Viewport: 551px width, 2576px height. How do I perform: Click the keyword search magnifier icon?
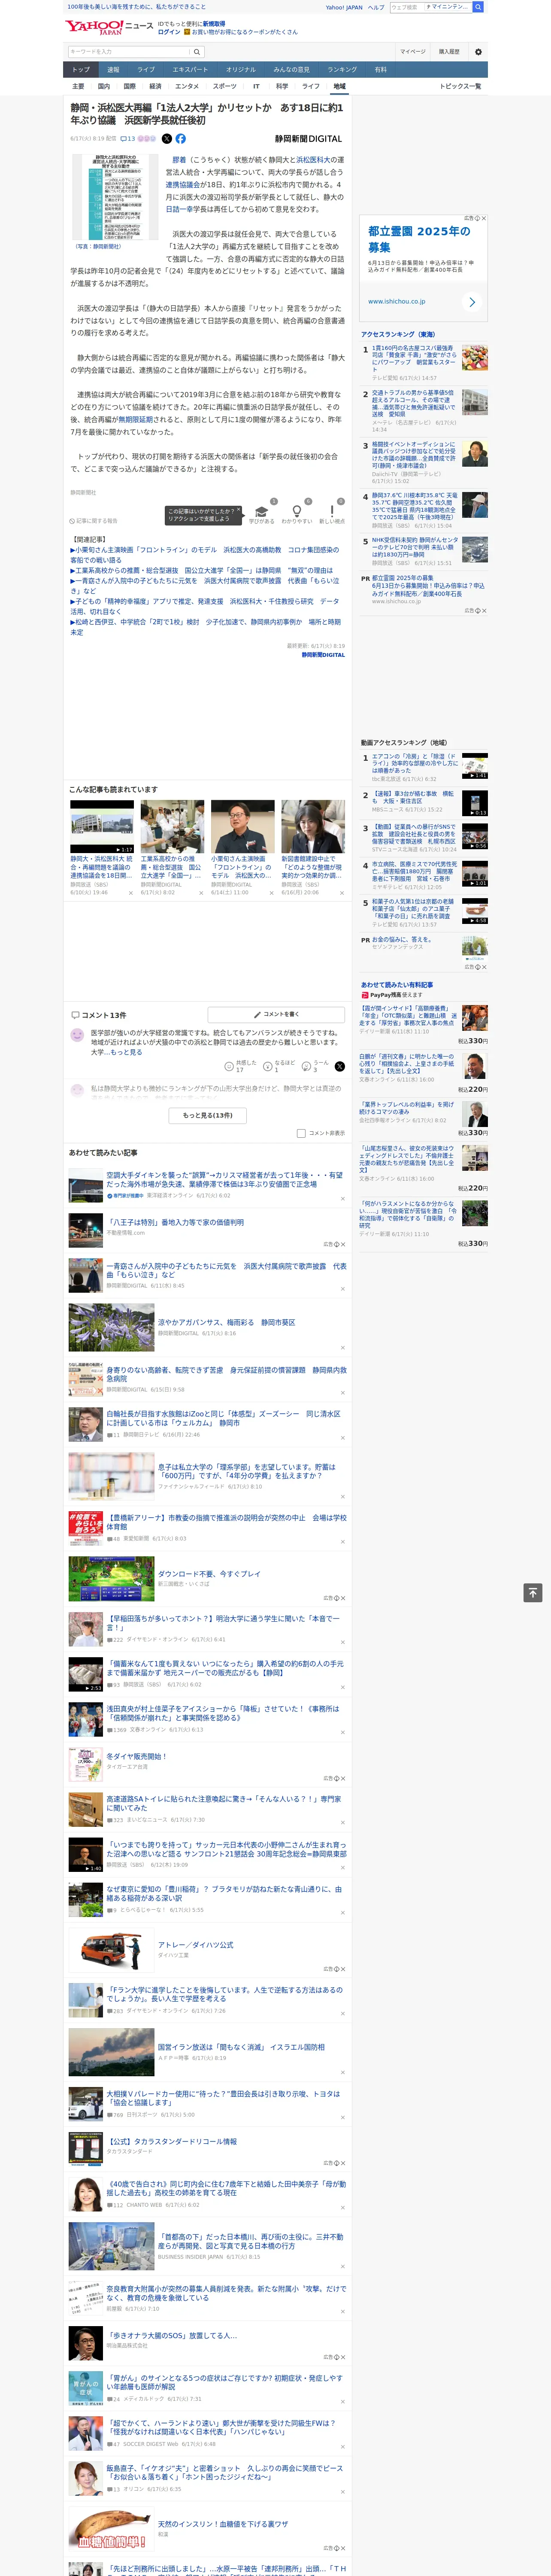196,51
